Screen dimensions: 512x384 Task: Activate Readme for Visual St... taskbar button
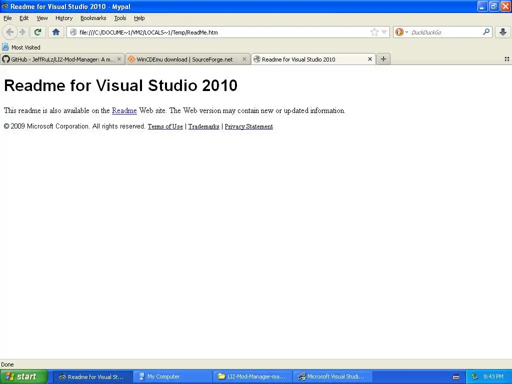(x=92, y=377)
